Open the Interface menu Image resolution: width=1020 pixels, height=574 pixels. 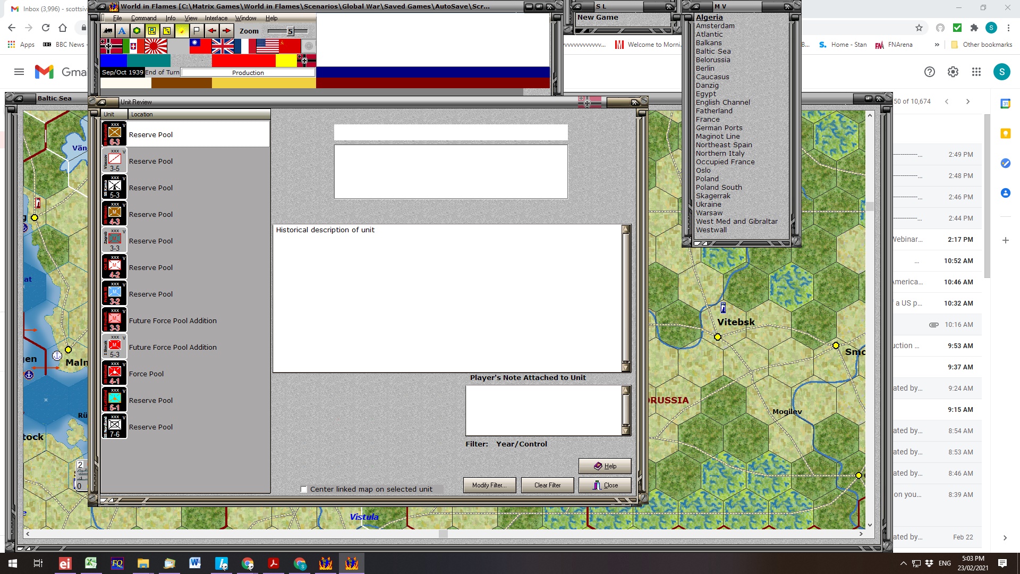[216, 18]
